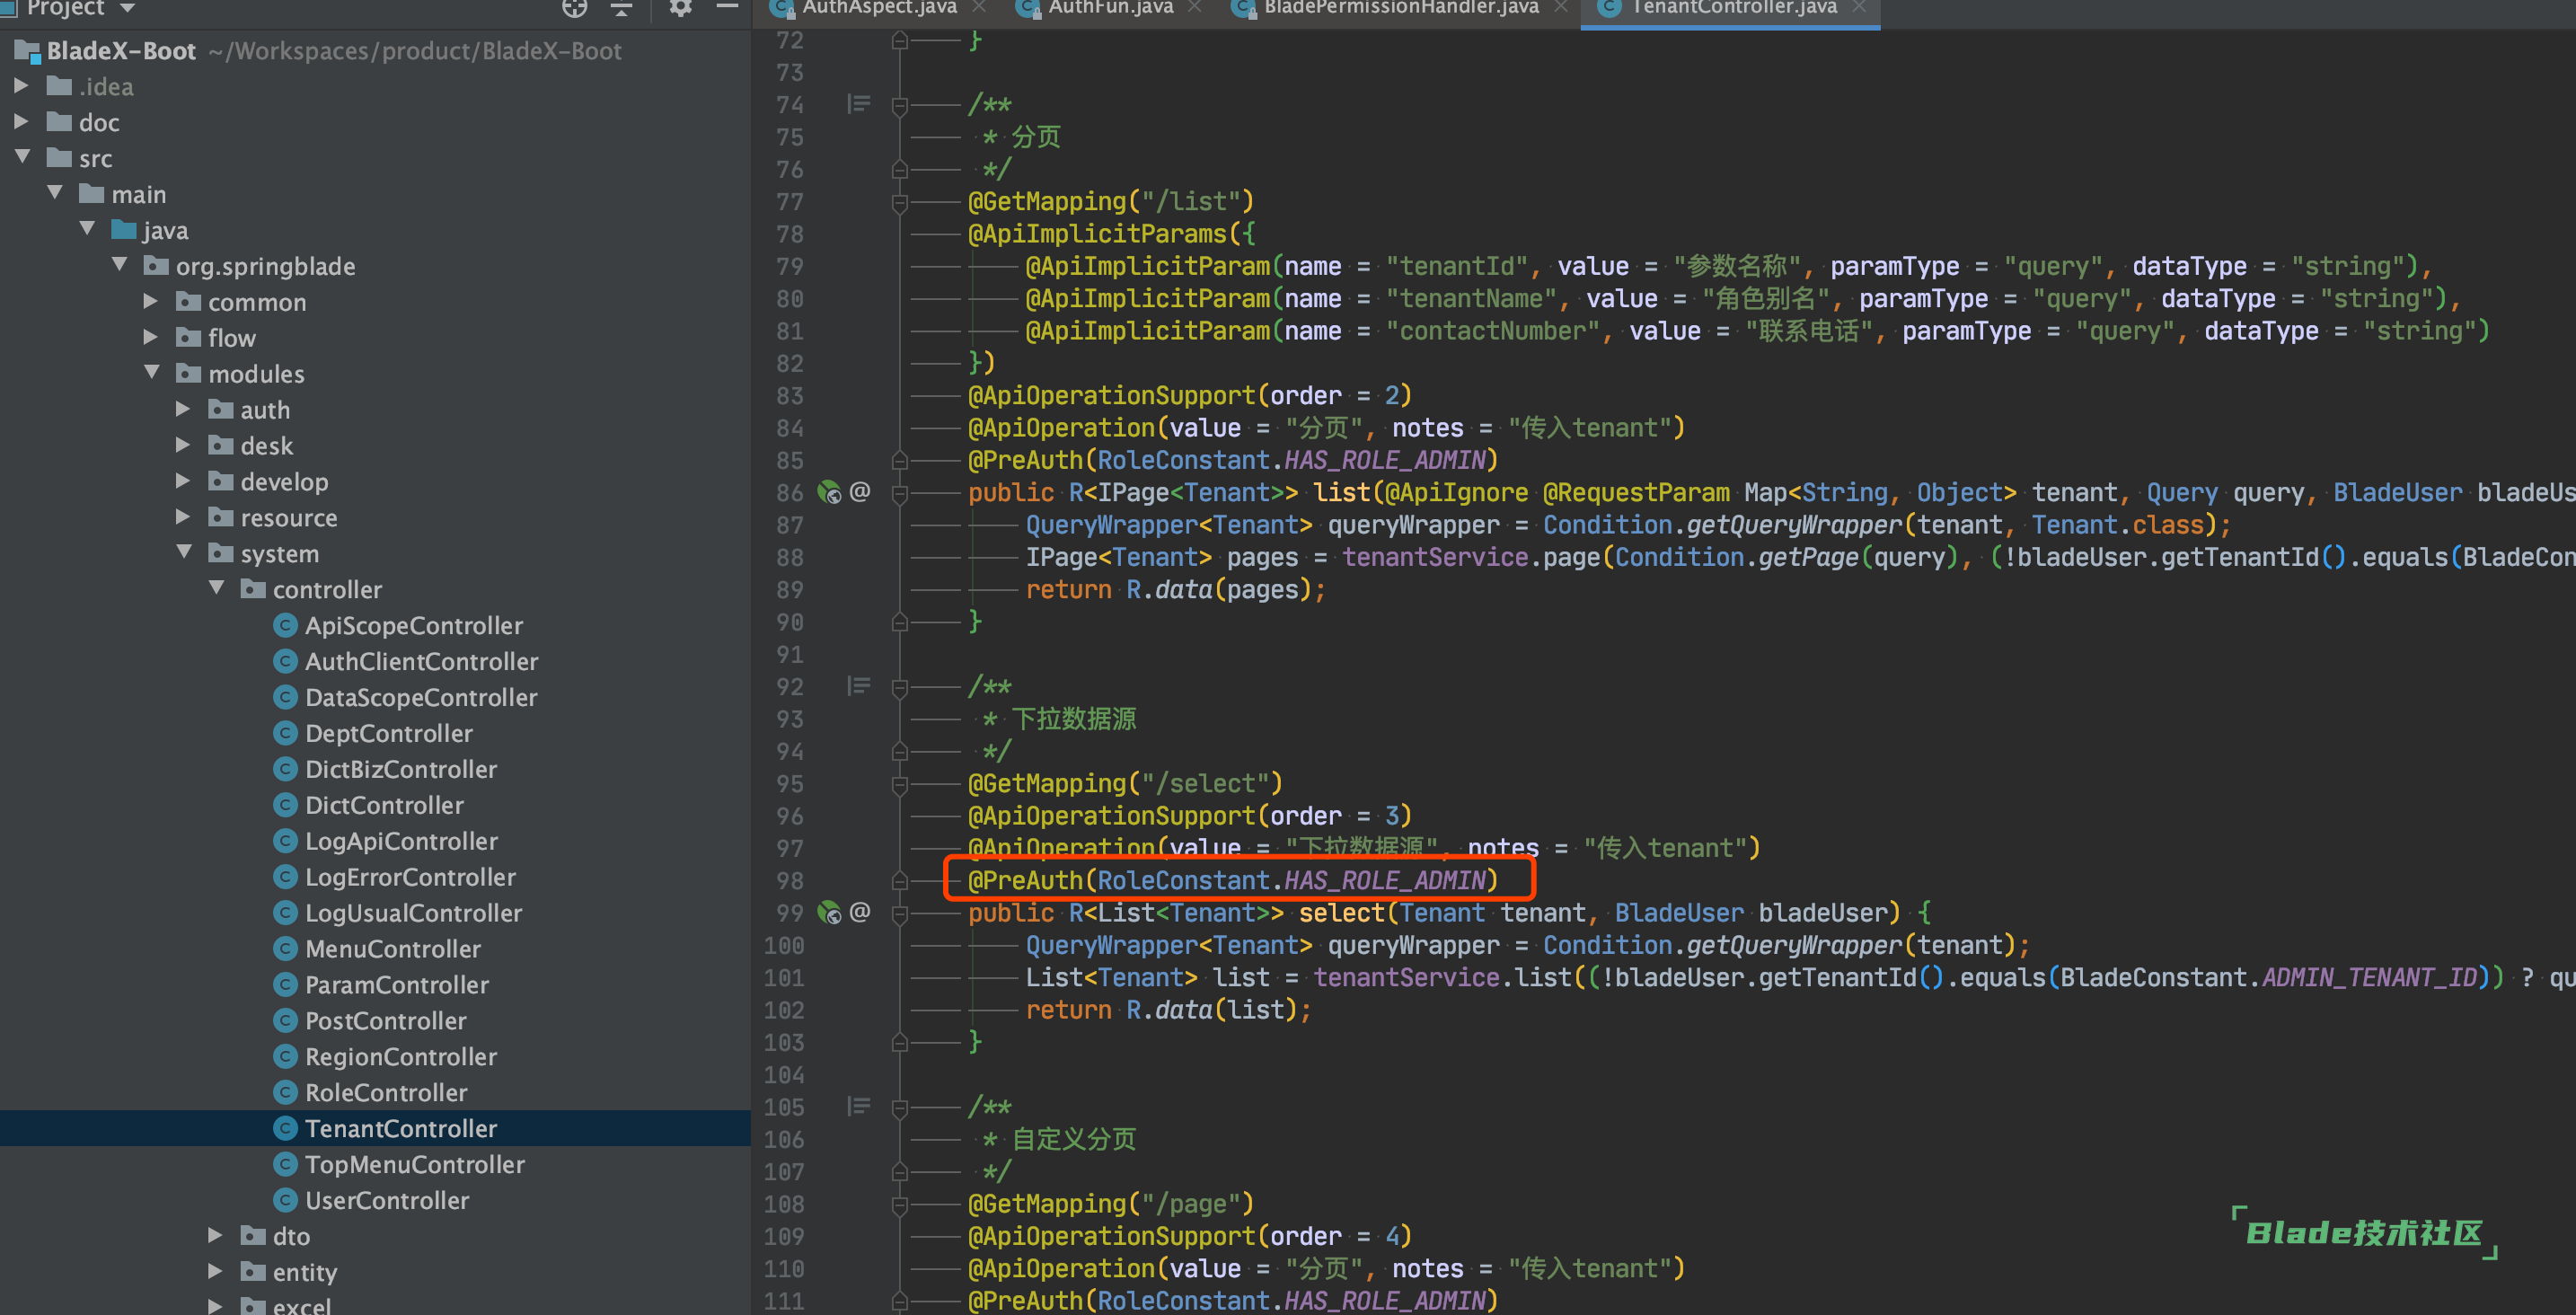This screenshot has height=1315, width=2576.
Task: Expand the doc folder
Action: [21, 122]
